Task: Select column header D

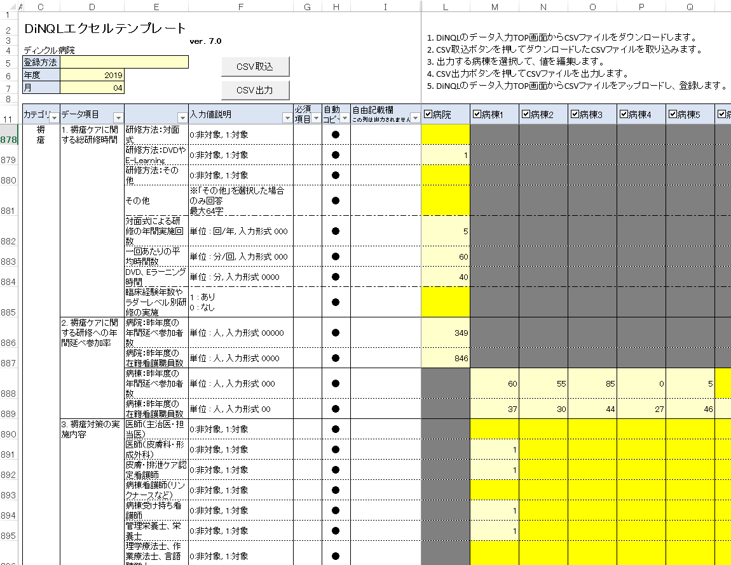Action: 92,6
